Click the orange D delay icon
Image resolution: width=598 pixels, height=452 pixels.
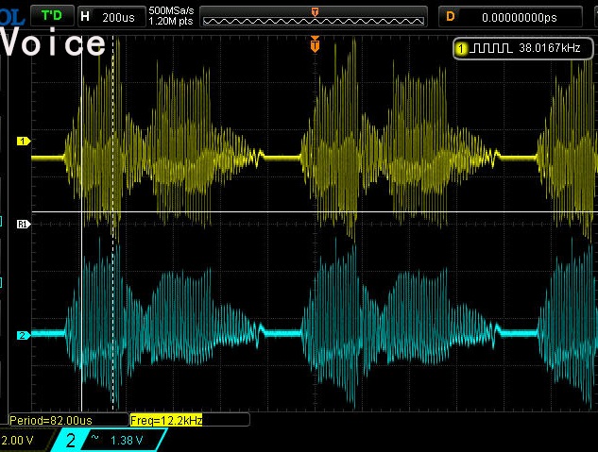point(450,16)
